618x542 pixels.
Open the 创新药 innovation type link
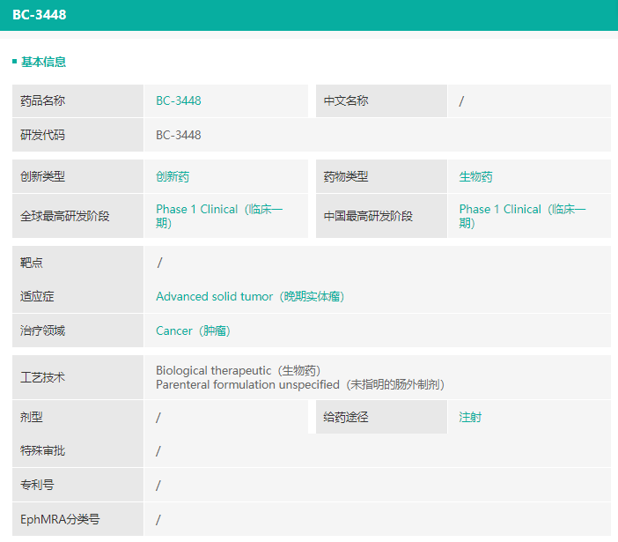[173, 176]
